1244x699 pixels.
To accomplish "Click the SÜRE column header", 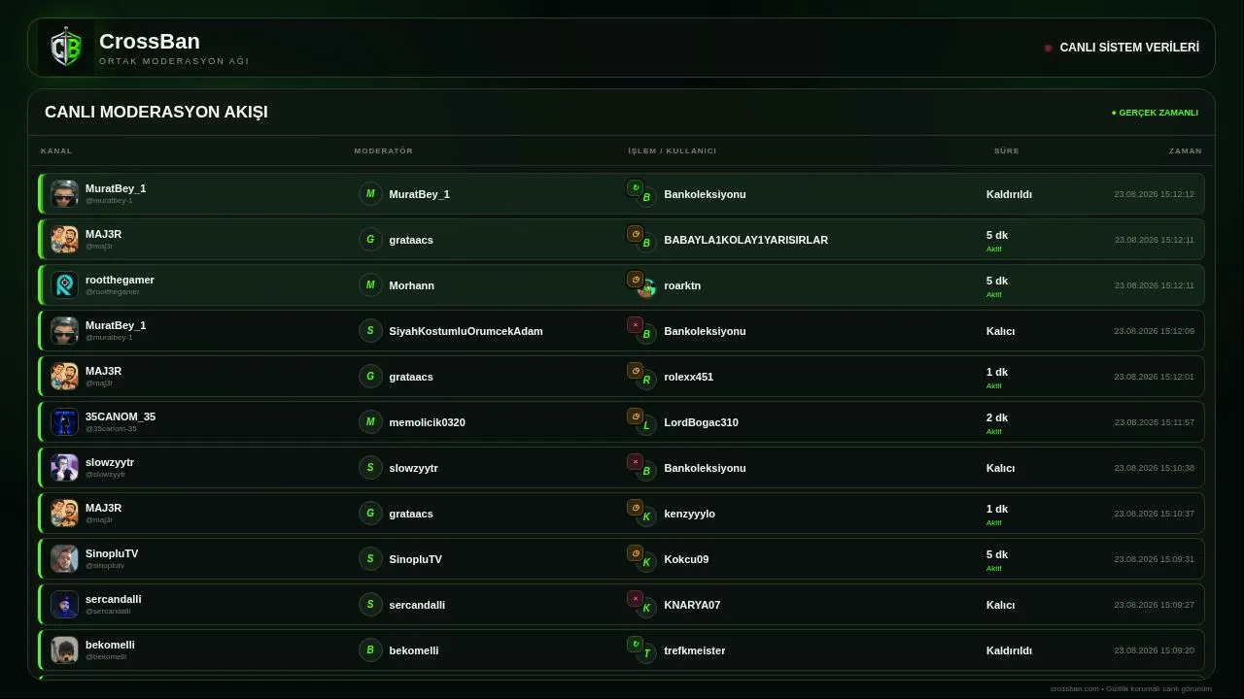I will [x=1007, y=150].
